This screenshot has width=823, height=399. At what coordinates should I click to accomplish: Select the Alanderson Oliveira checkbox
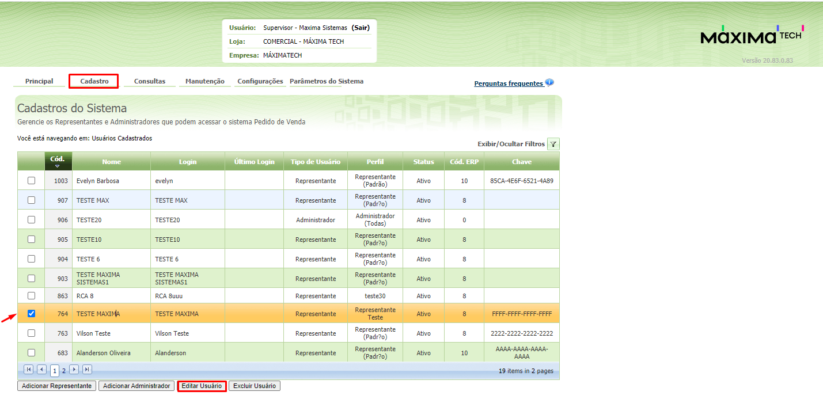point(32,352)
